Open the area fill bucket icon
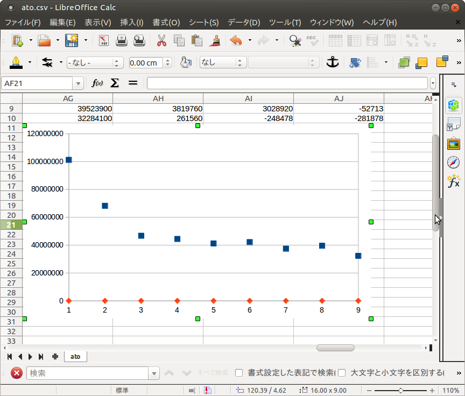 [186, 62]
